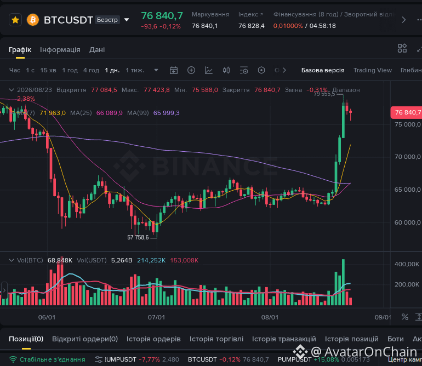Click the MA(25) indicator label

tap(81, 113)
